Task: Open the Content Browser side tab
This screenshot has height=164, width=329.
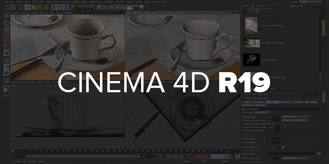Action: point(324,28)
